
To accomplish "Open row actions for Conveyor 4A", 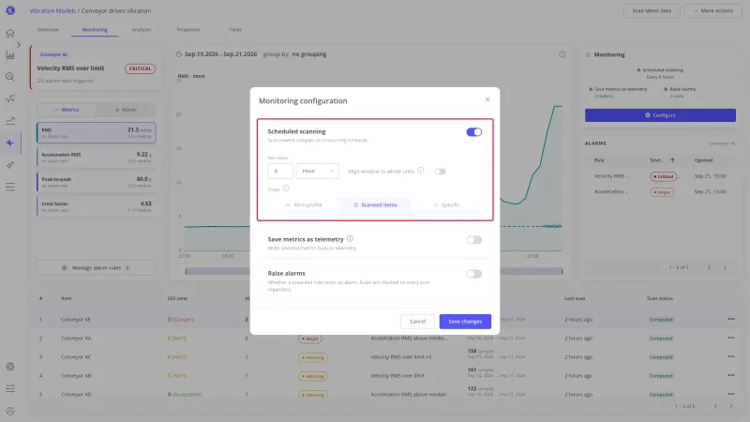I will [x=731, y=338].
